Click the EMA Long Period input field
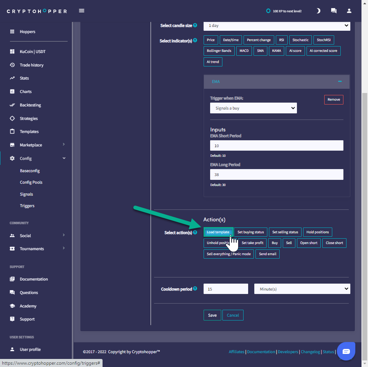The image size is (368, 367). click(277, 174)
